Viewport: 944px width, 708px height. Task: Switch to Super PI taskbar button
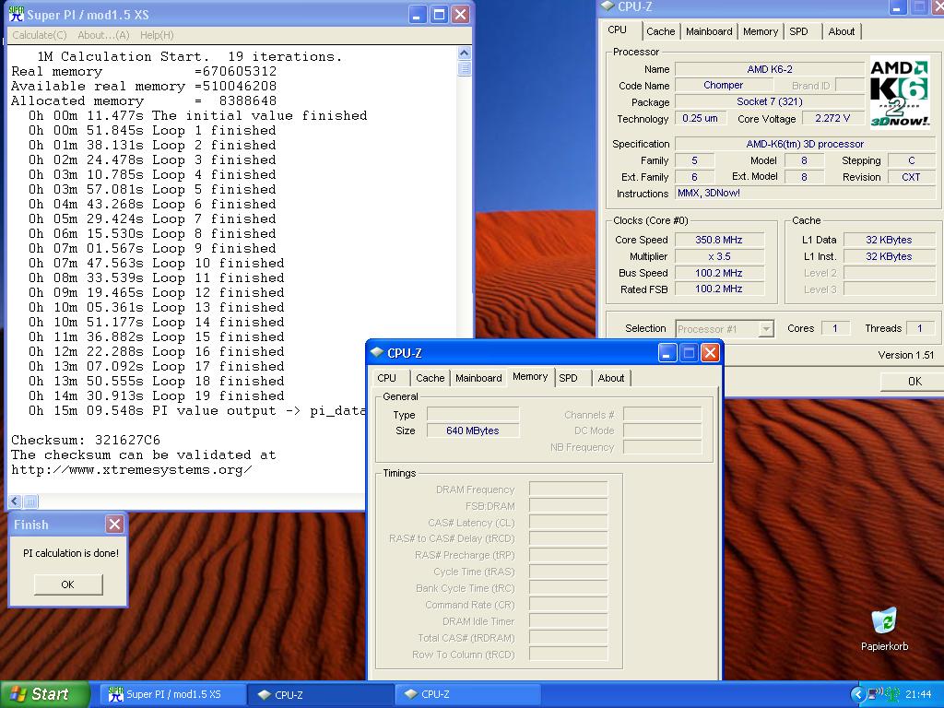pyautogui.click(x=172, y=694)
